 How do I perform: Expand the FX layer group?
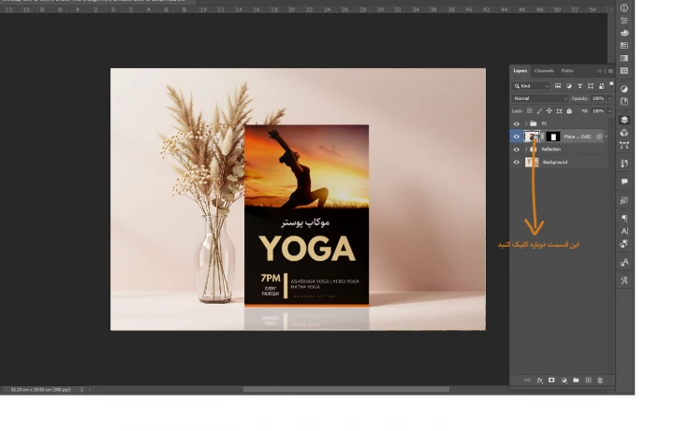pos(525,123)
